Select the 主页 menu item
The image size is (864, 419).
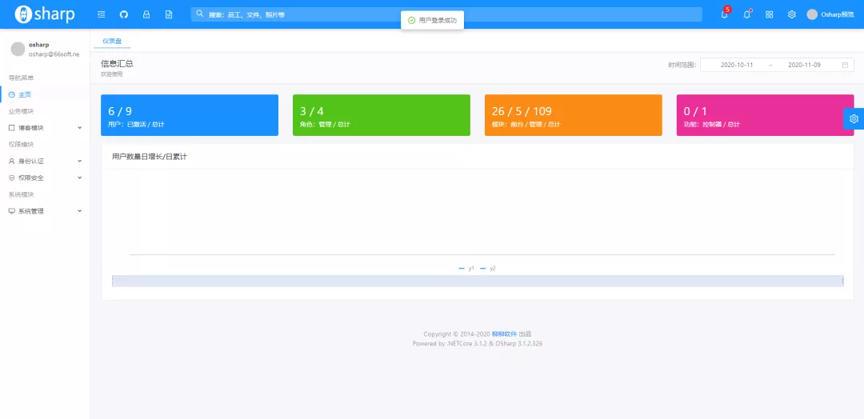pos(45,94)
